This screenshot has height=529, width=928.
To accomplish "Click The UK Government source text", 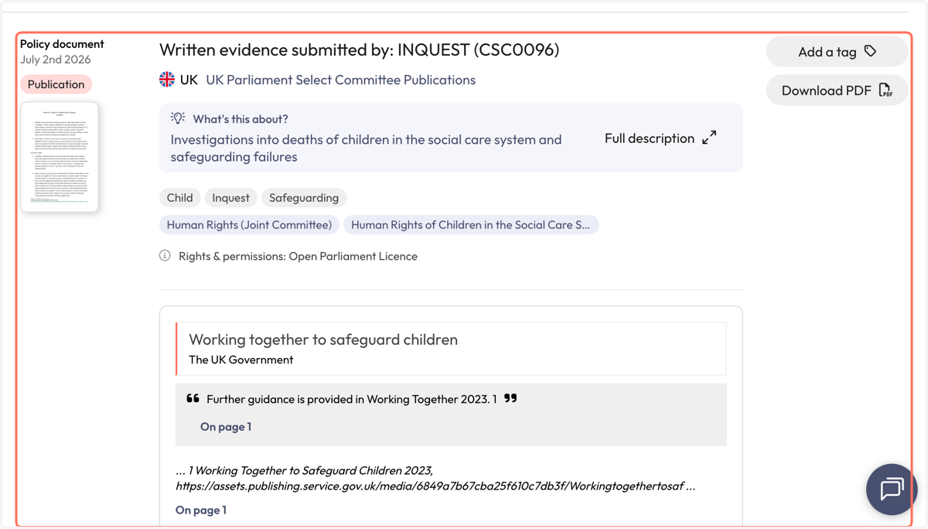I will pos(241,360).
